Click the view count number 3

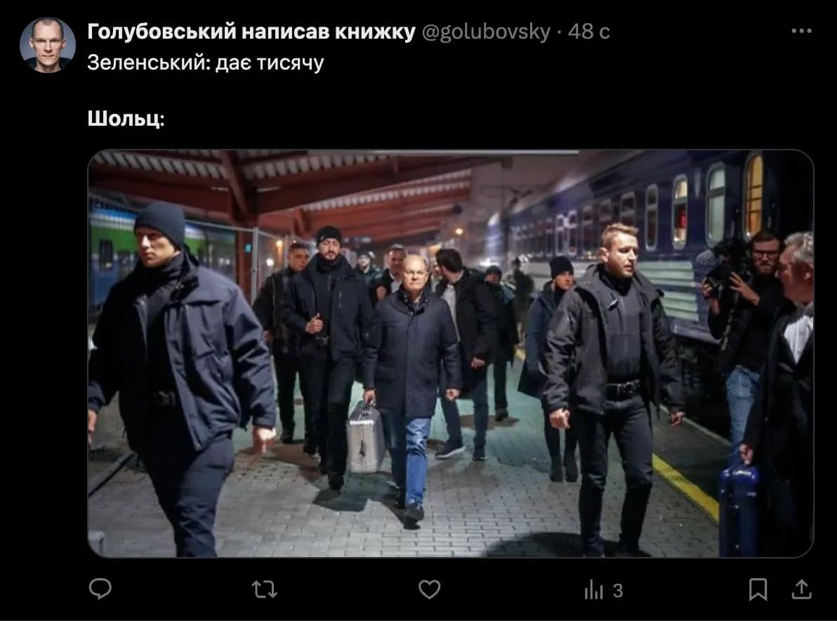(618, 591)
